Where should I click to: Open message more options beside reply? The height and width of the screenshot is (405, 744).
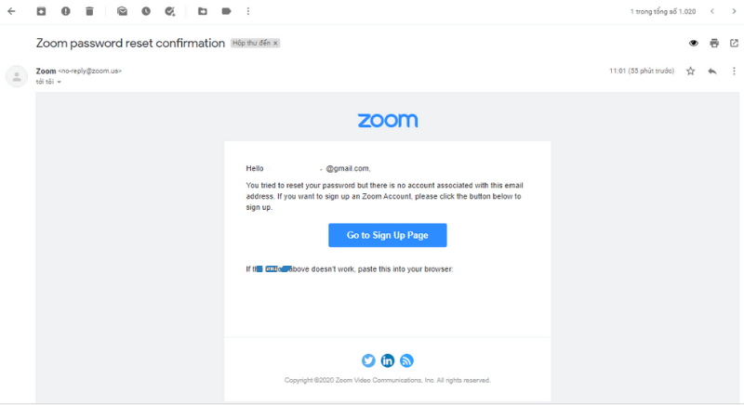[734, 71]
